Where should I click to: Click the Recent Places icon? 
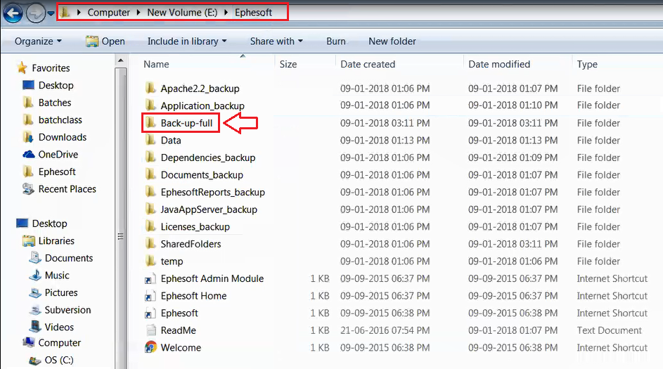point(28,189)
